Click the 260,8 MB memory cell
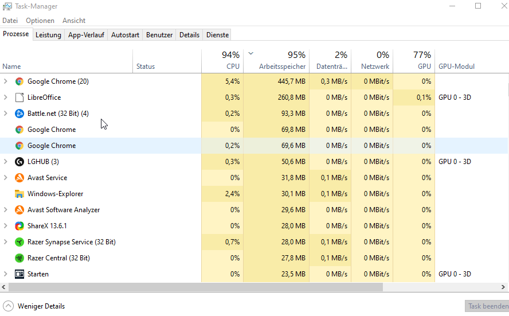Viewport: 509px width, 316px height. pos(276,97)
